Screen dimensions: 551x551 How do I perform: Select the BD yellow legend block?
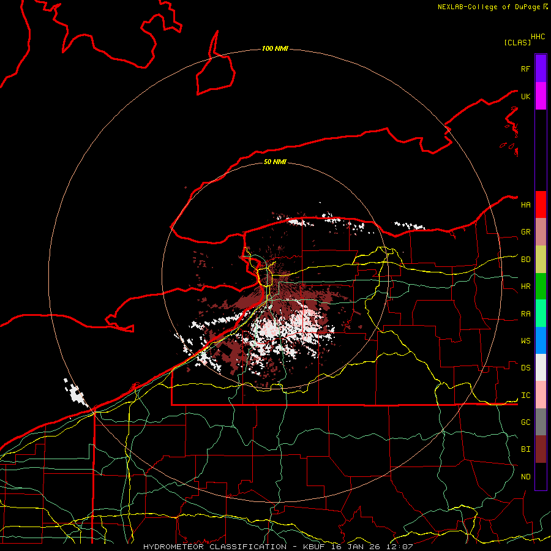[x=541, y=260]
